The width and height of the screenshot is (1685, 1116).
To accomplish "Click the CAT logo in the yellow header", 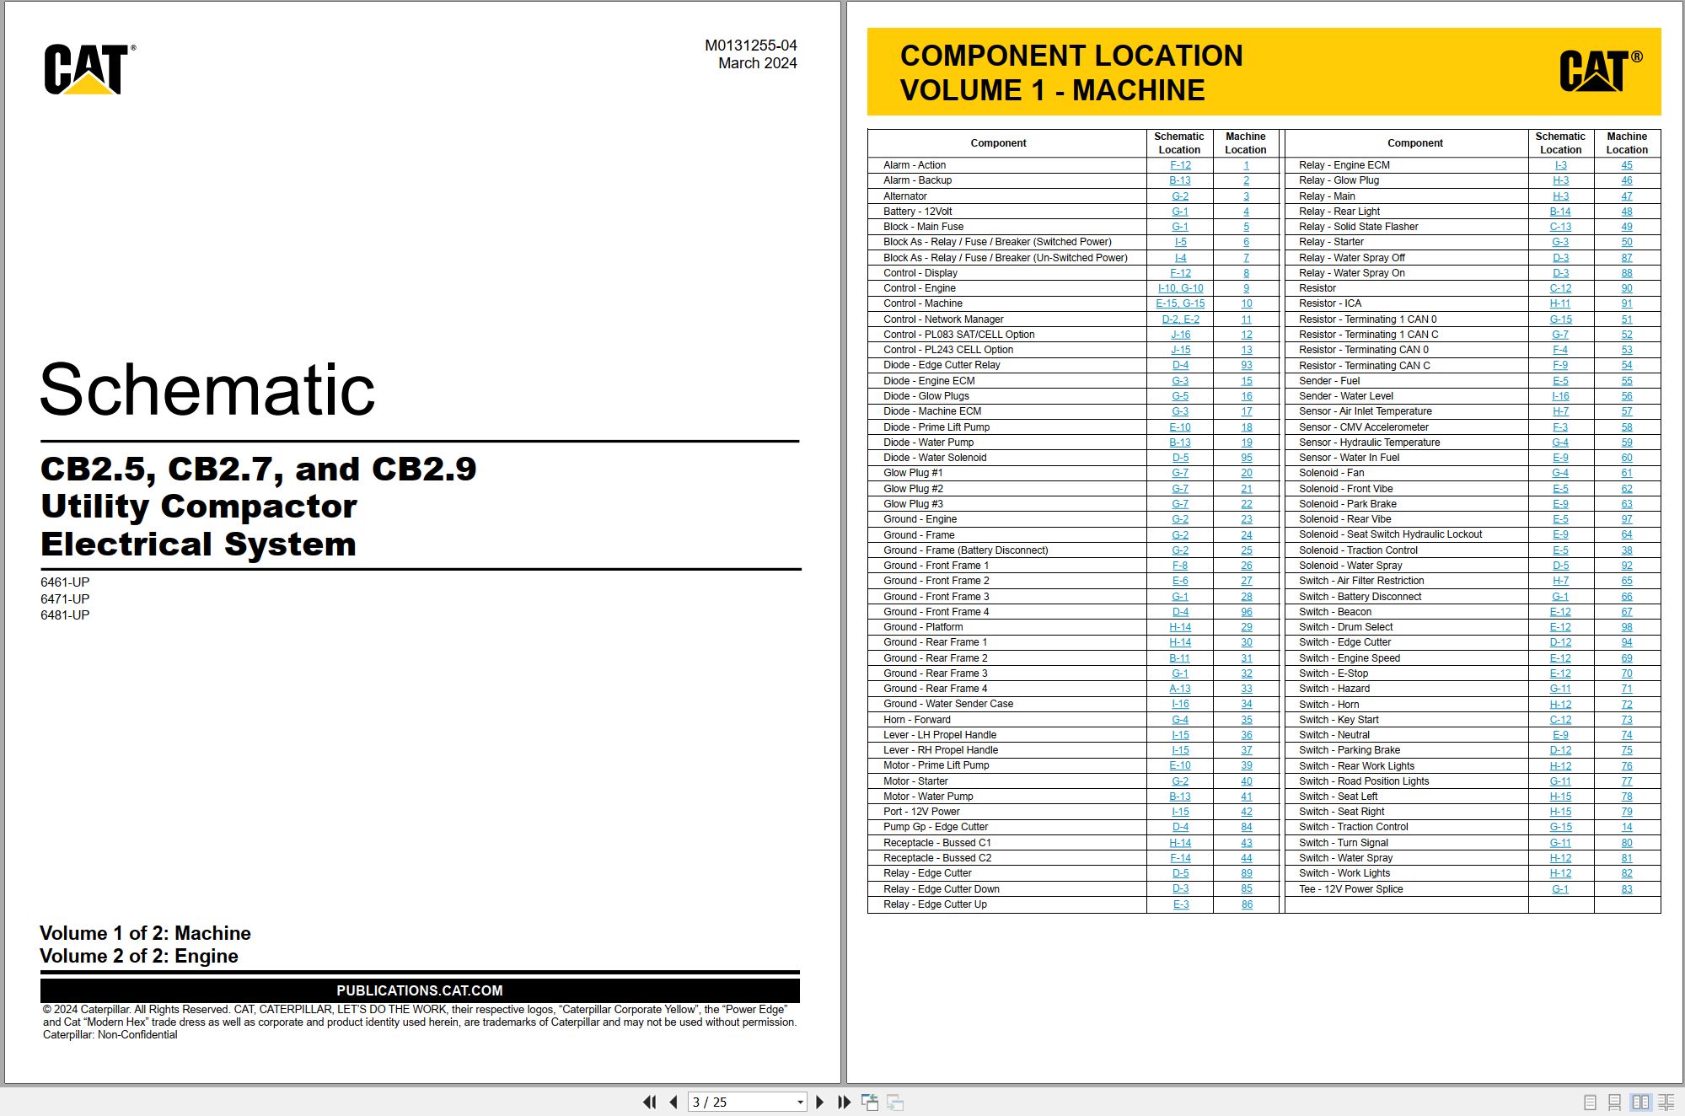I will pos(1600,70).
